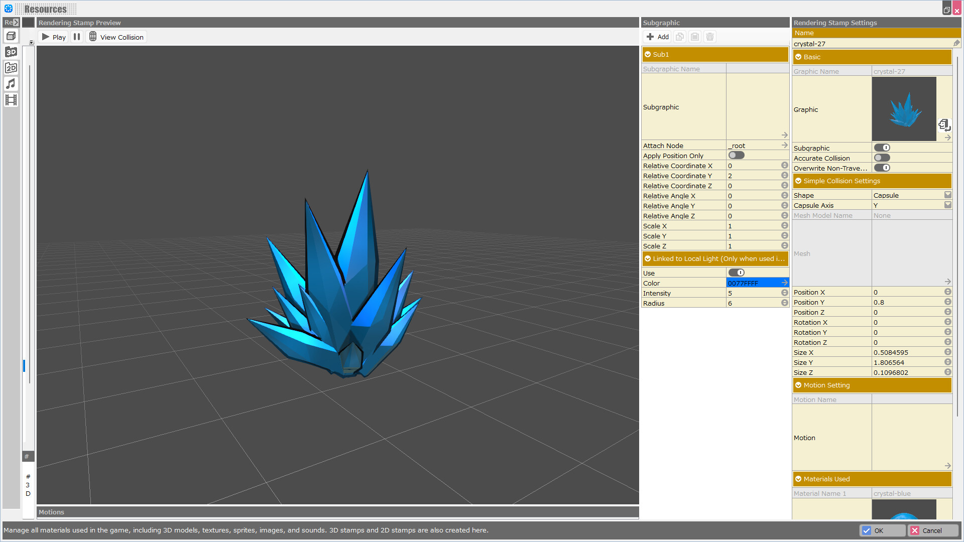The height and width of the screenshot is (542, 964).
Task: Click the stamp box icon at sidebar top
Action: 11,36
